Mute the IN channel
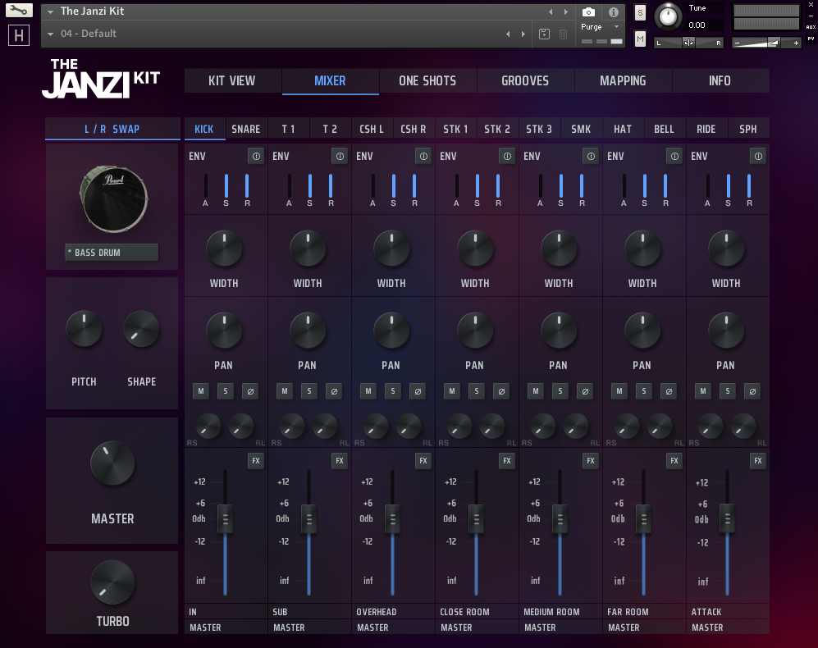Image resolution: width=818 pixels, height=648 pixels. click(200, 391)
